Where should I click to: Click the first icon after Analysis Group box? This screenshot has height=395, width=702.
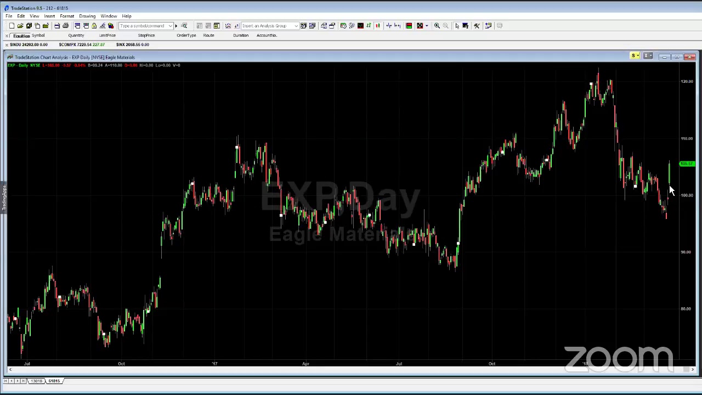pos(303,26)
